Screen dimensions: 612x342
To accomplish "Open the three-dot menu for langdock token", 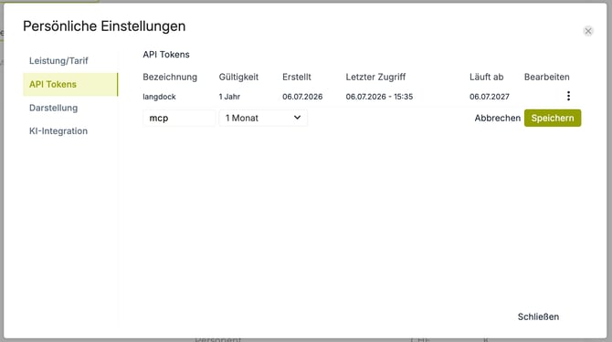I will click(568, 96).
